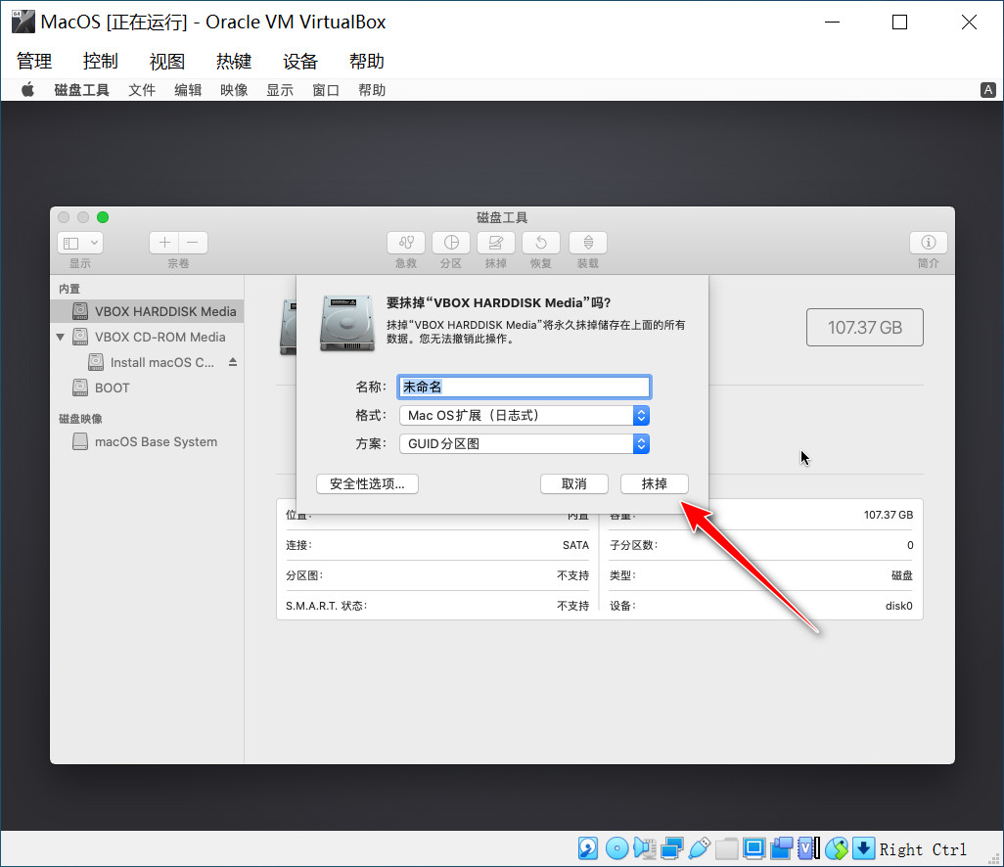Viewport: 1004px width, 867px height.
Task: Click the display settings status icon
Action: pos(754,848)
